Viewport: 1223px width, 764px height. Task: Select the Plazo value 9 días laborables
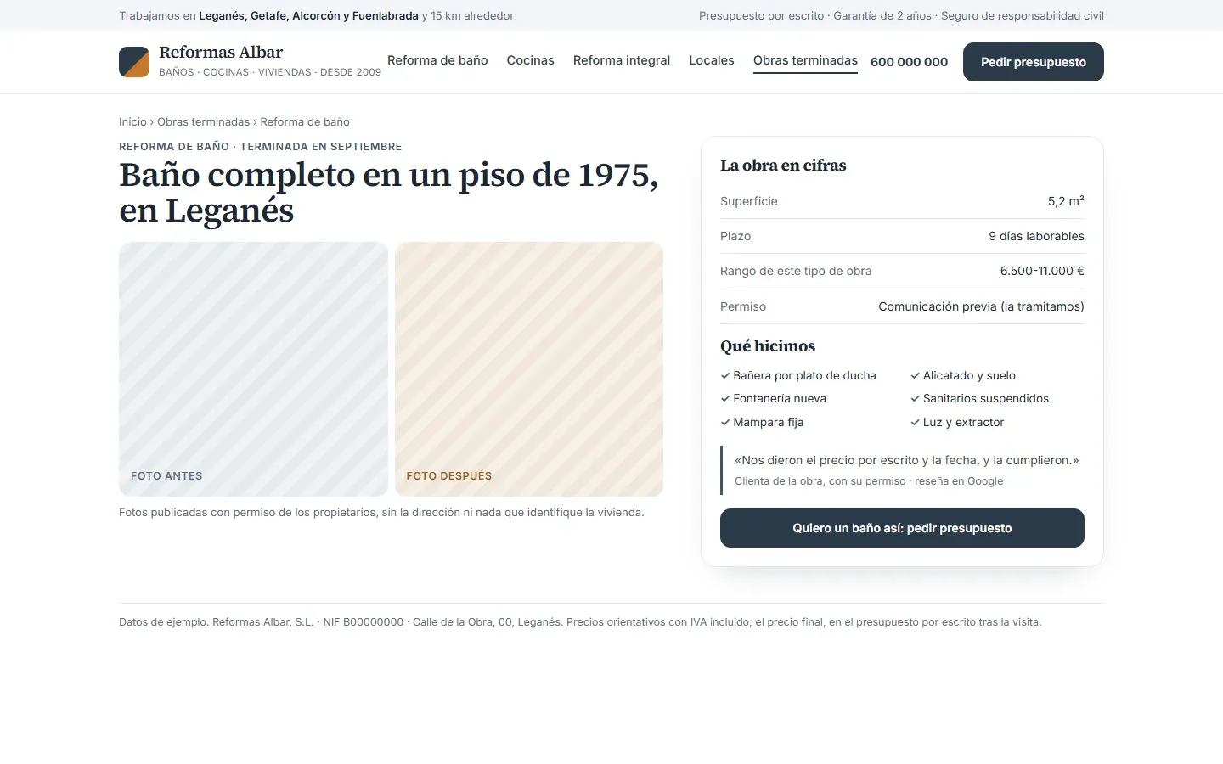point(1036,236)
